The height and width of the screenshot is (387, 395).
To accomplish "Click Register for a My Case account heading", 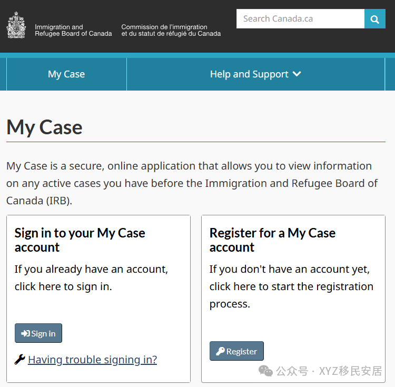I will pos(273,240).
